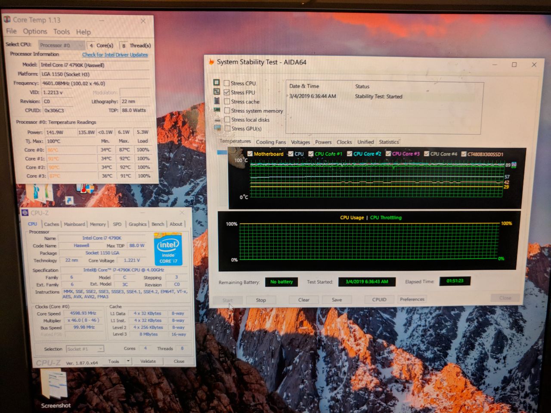Screen dimensions: 551x413
Task: Open the Socket #1 selection dropdown
Action: [85, 349]
